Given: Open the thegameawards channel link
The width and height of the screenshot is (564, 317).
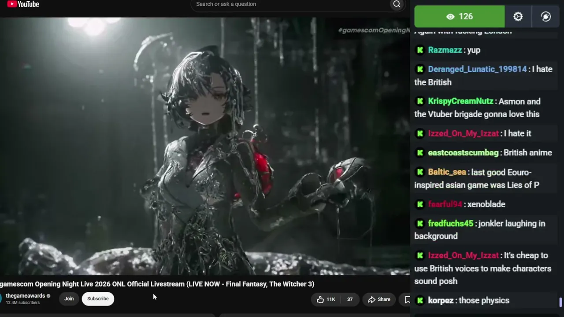Looking at the screenshot, I should click(25, 296).
